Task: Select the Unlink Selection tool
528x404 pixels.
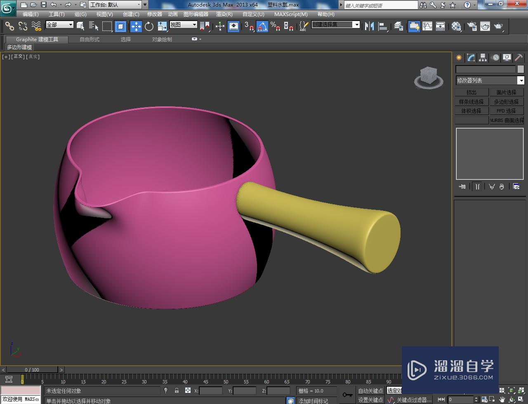Action: pos(23,26)
